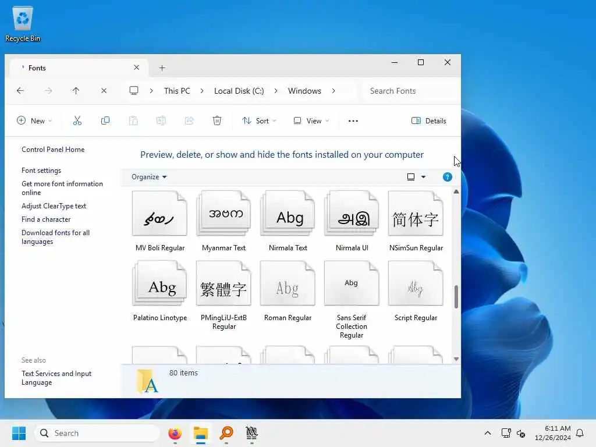The width and height of the screenshot is (596, 447).
Task: Select the Nirmala Text font family
Action: coord(288,221)
